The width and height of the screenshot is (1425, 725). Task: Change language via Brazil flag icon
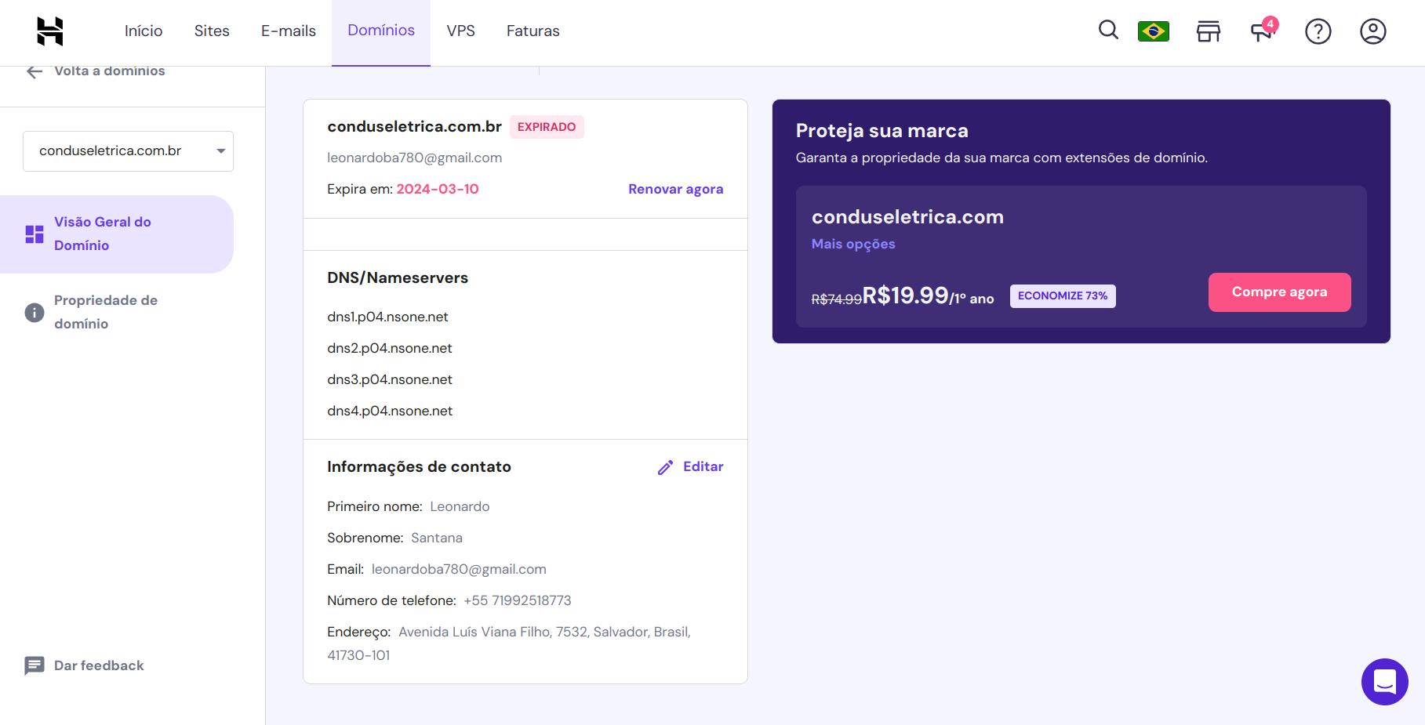[1153, 31]
